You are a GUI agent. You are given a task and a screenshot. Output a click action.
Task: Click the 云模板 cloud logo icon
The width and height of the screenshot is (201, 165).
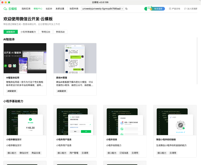click(x=5, y=9)
